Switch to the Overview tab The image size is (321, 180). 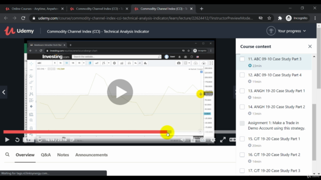(x=25, y=155)
